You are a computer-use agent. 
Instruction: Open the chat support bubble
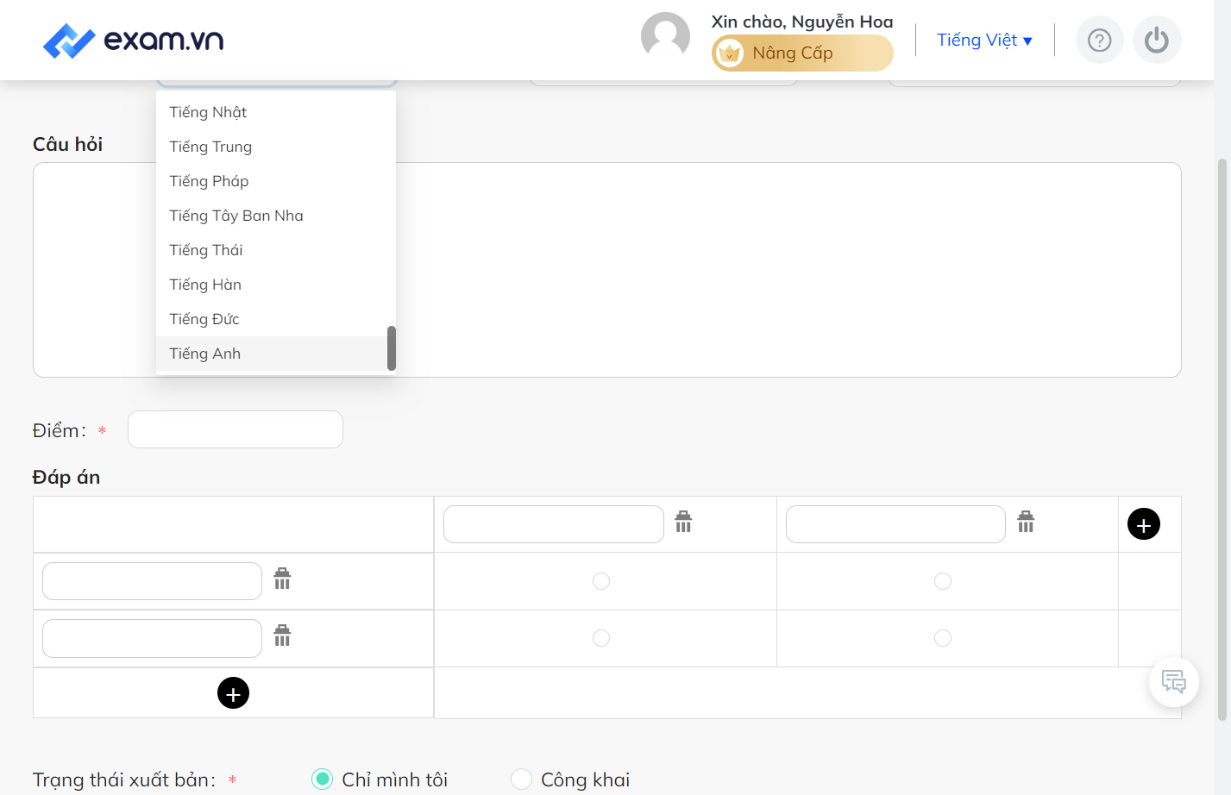1173,682
